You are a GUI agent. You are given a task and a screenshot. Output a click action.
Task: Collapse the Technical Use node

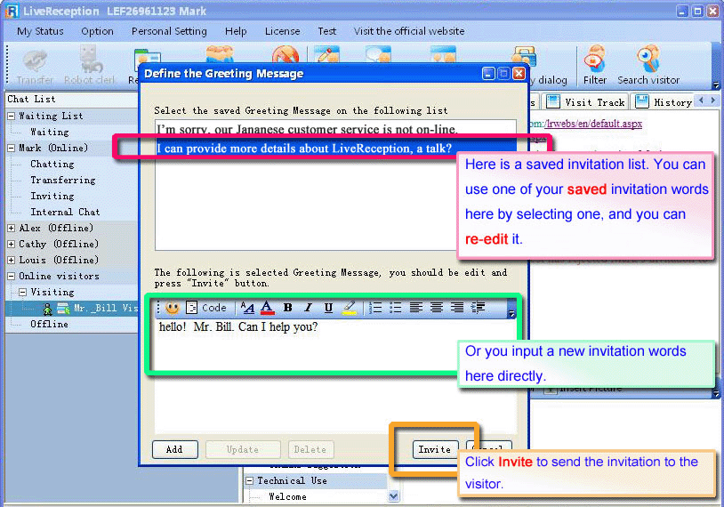250,480
